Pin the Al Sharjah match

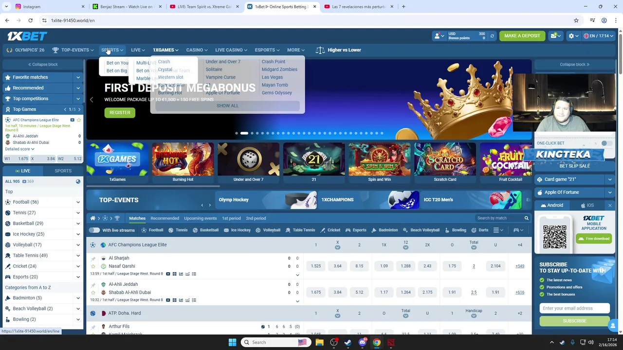coord(93,258)
